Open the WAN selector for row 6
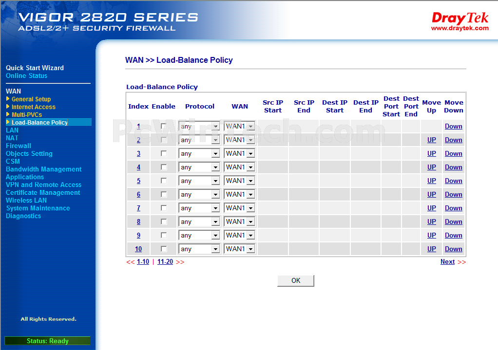The width and height of the screenshot is (498, 350). click(x=239, y=195)
